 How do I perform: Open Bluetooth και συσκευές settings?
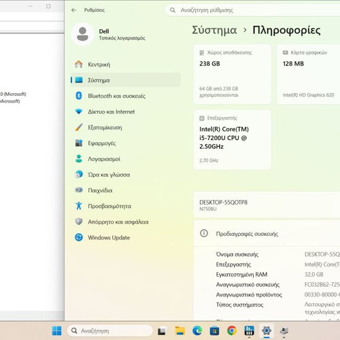[126, 96]
